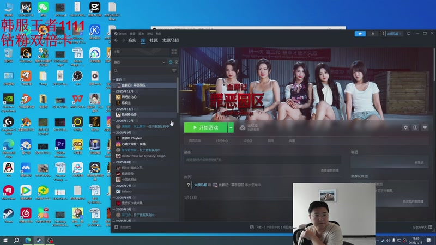Open Steam shortcut on desktop
Viewport: 436px width, 245px height.
point(9,216)
